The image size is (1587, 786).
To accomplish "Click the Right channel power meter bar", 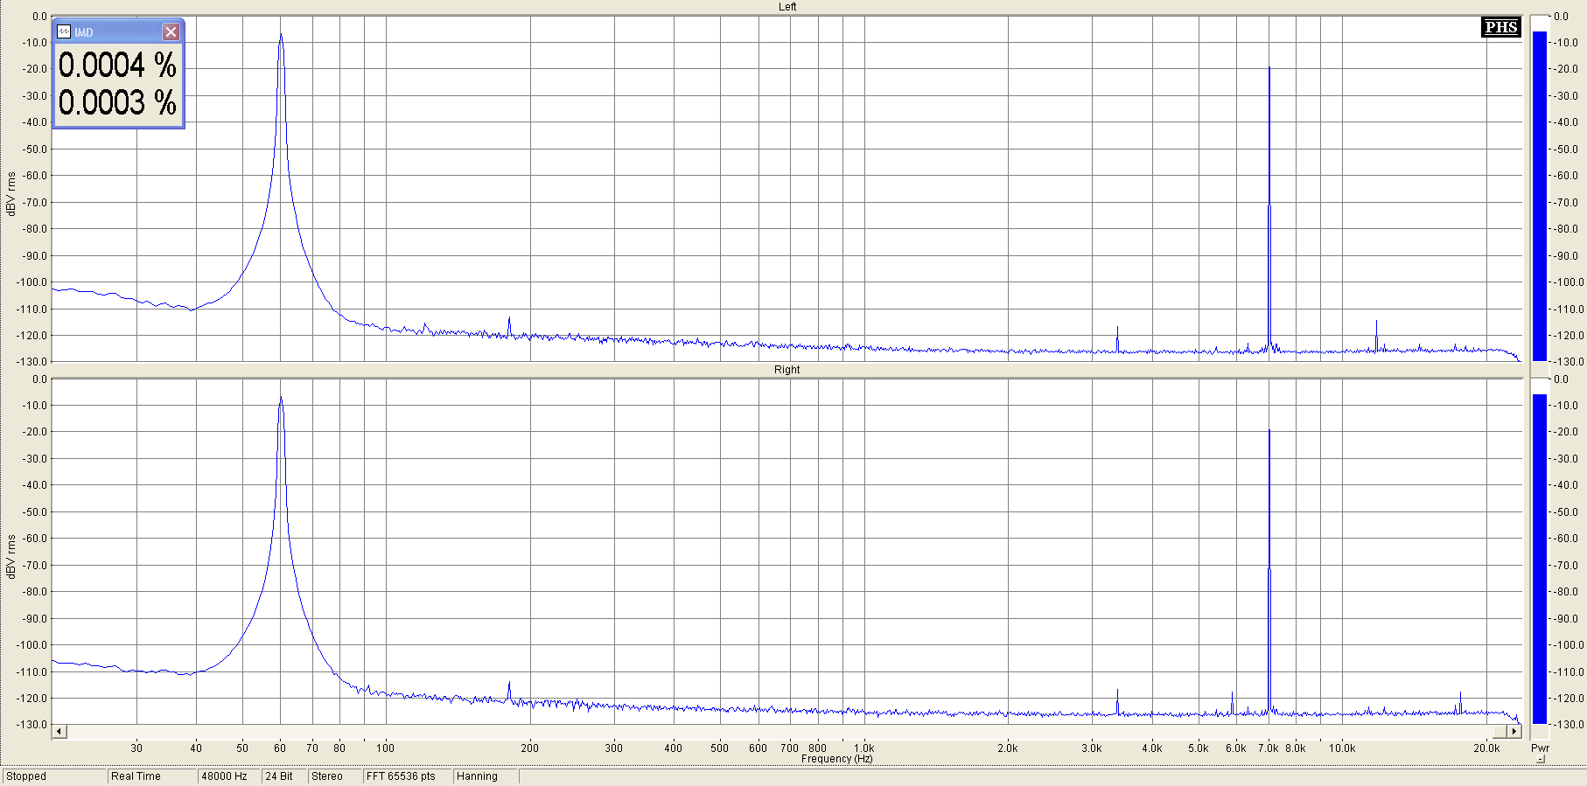I will [1540, 559].
